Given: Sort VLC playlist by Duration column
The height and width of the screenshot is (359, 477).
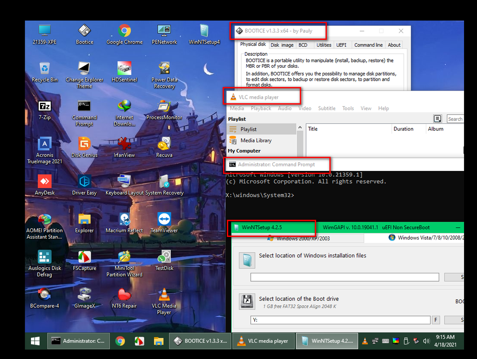Looking at the screenshot, I should pyautogui.click(x=409, y=129).
